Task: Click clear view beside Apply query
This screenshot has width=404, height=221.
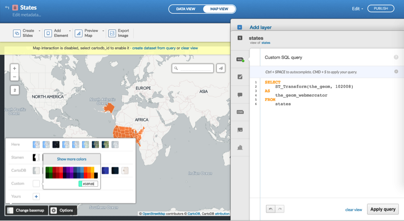Action: [x=353, y=210]
